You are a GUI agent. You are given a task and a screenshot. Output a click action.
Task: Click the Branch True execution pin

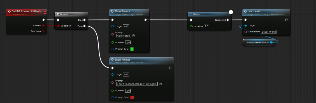pyautogui.click(x=85, y=20)
